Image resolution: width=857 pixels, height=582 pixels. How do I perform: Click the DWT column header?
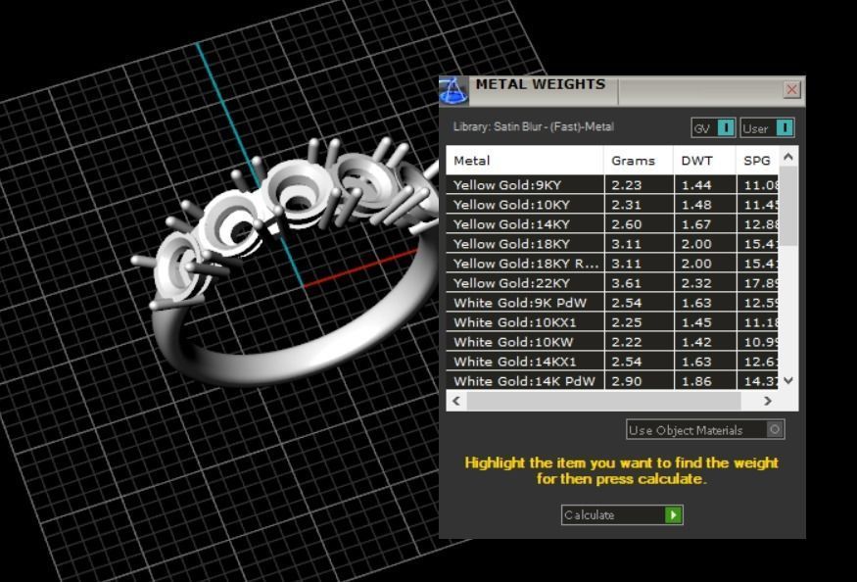pyautogui.click(x=705, y=161)
